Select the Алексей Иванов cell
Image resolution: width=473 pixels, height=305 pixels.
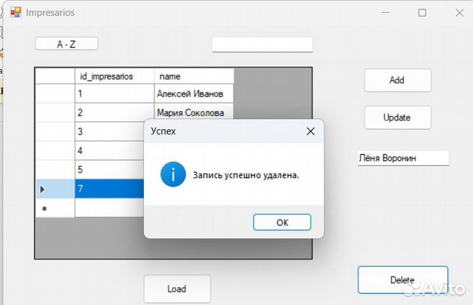pos(194,94)
